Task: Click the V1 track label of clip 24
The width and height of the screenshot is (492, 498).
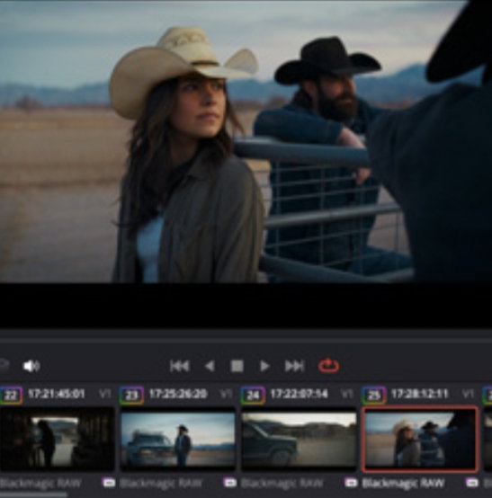Action: point(347,394)
